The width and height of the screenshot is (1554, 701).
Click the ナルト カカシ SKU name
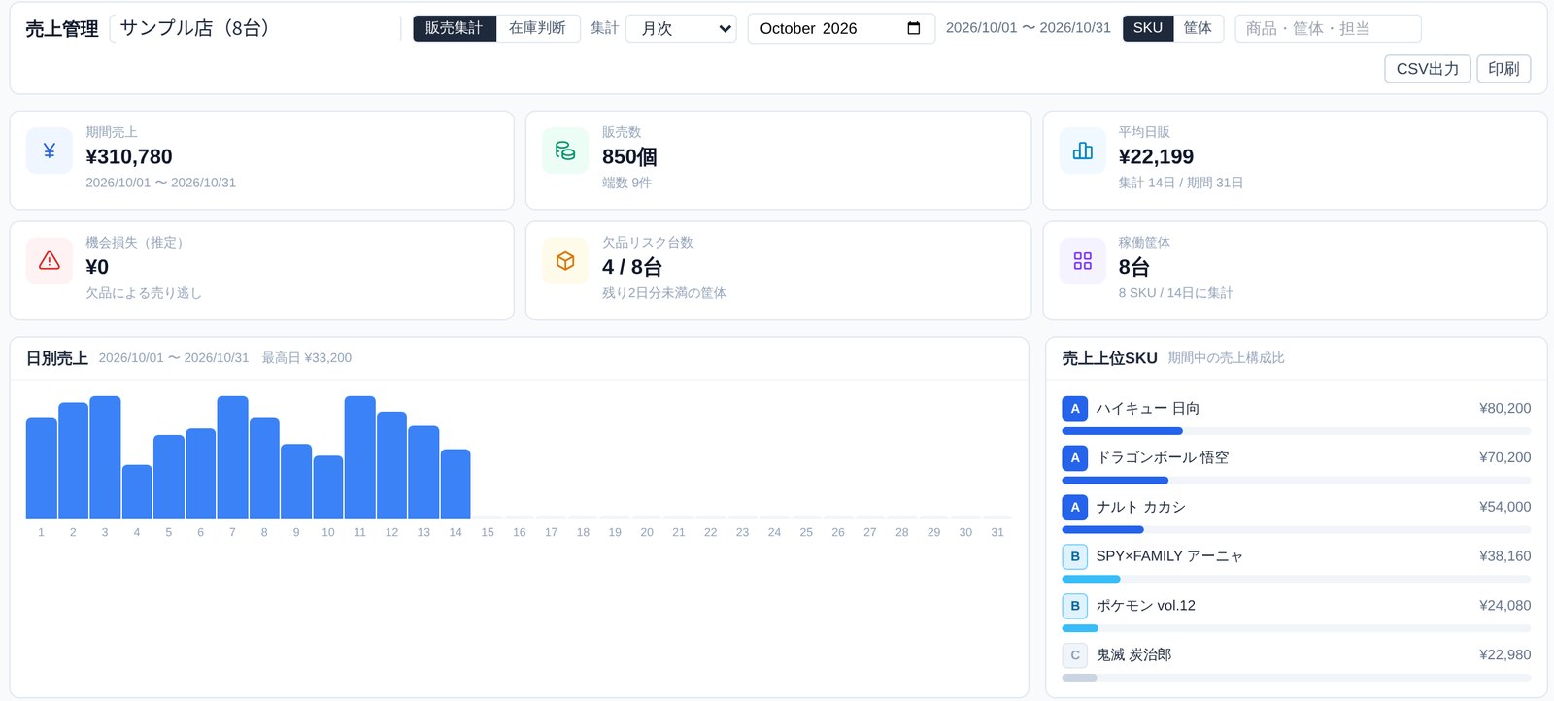coord(1141,507)
